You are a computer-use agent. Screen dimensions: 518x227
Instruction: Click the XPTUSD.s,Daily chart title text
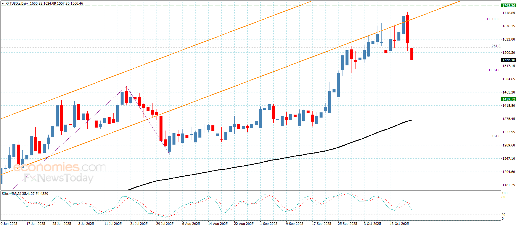[17, 4]
